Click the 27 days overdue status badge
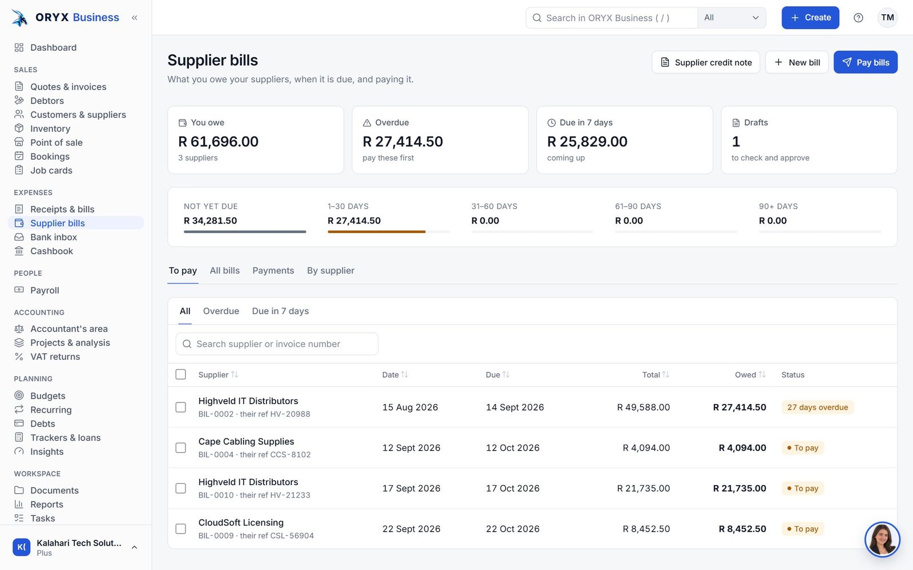Screen dimensions: 913x570 817,407
